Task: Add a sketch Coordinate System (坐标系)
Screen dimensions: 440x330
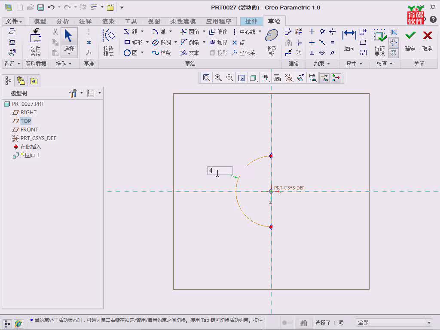Action: click(x=244, y=53)
